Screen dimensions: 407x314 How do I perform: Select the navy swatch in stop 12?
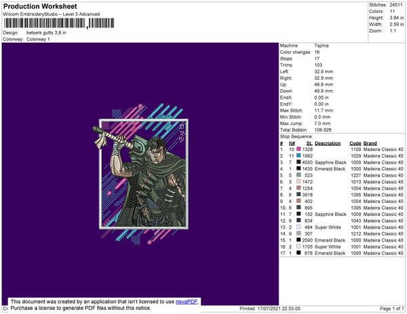pyautogui.click(x=298, y=221)
